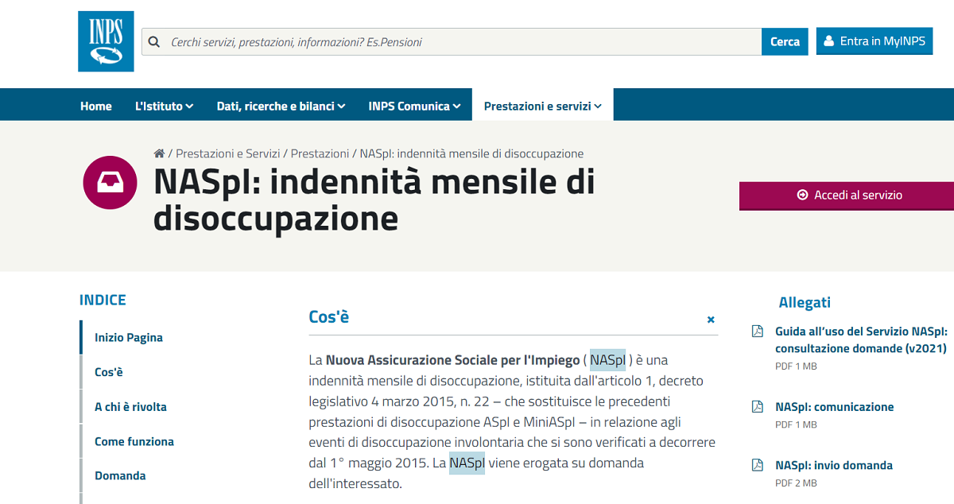Click the INPS logo
This screenshot has width=954, height=504.
pyautogui.click(x=106, y=41)
